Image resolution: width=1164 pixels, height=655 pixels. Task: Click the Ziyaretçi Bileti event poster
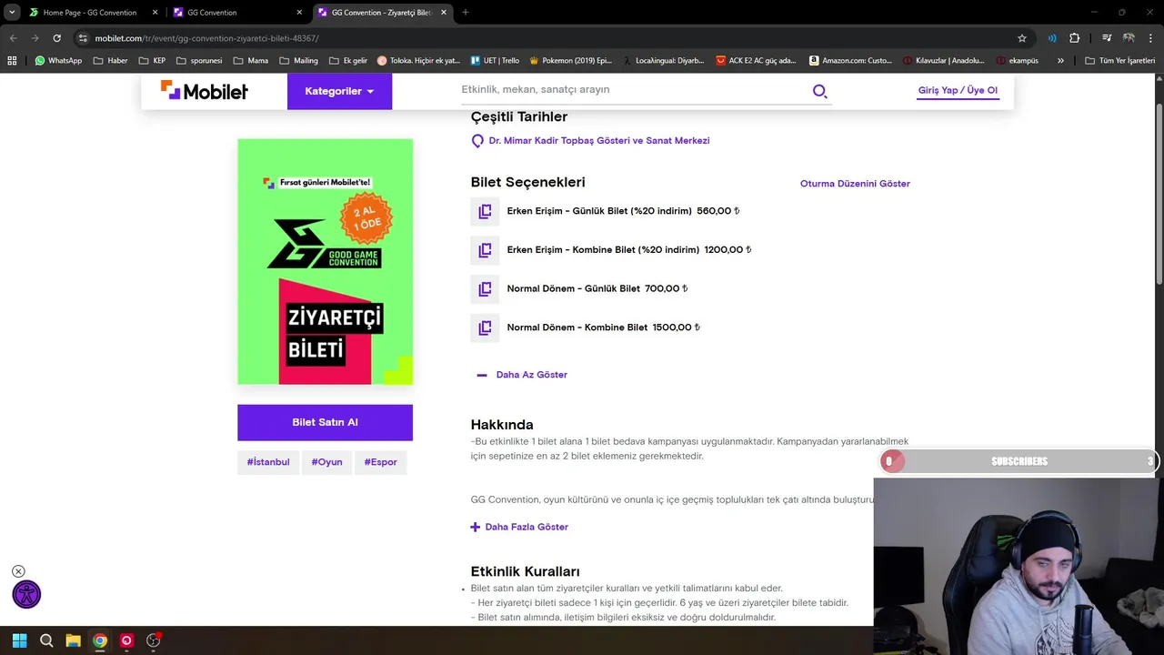click(x=325, y=262)
